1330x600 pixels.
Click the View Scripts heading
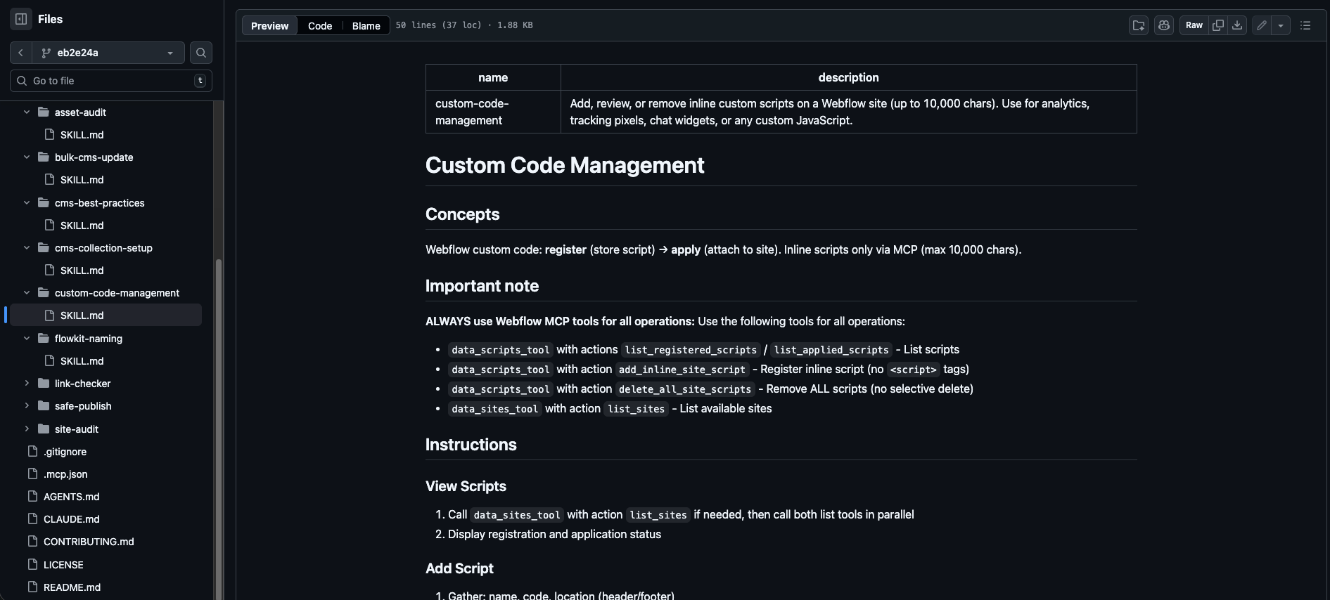click(x=466, y=486)
